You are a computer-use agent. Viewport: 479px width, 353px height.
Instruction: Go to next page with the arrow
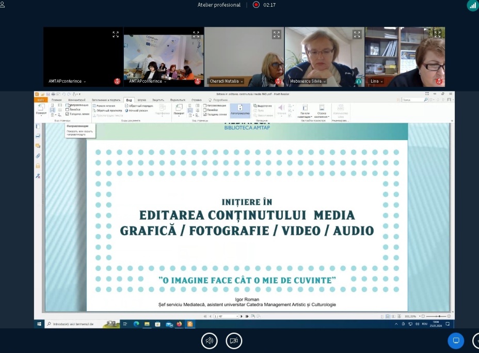click(242, 316)
